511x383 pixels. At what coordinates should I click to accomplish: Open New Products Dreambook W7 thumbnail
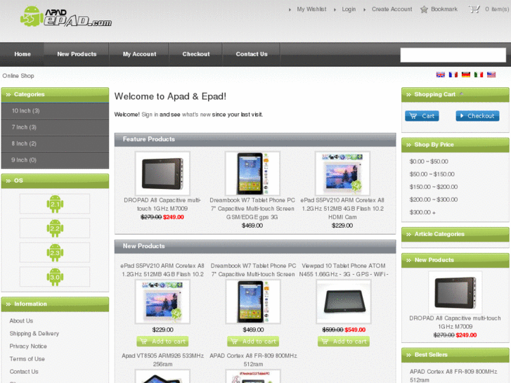pyautogui.click(x=253, y=302)
